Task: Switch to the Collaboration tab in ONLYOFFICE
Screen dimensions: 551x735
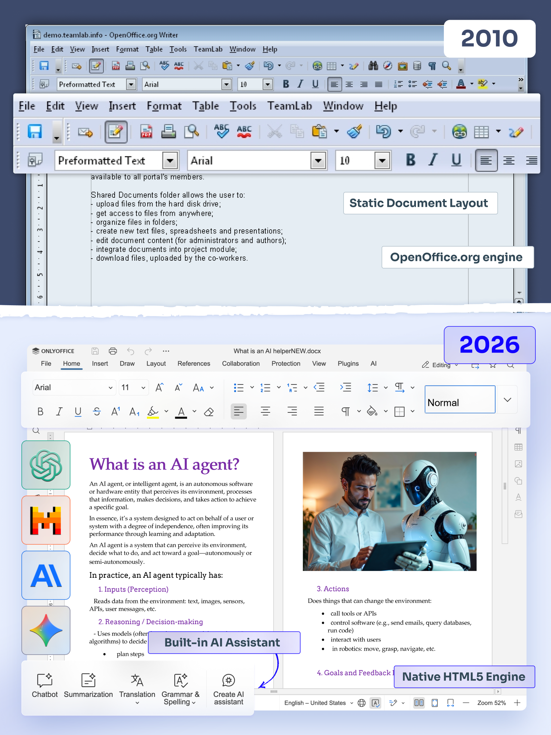Action: [x=241, y=363]
